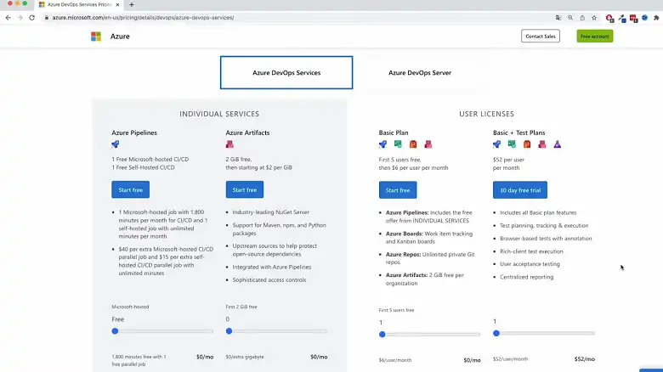
Task: Click Boards icon under Basic Plan
Action: [398, 144]
